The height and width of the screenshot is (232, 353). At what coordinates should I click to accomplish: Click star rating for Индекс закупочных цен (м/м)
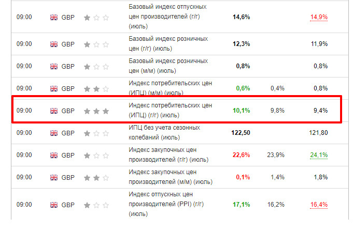tap(96, 177)
